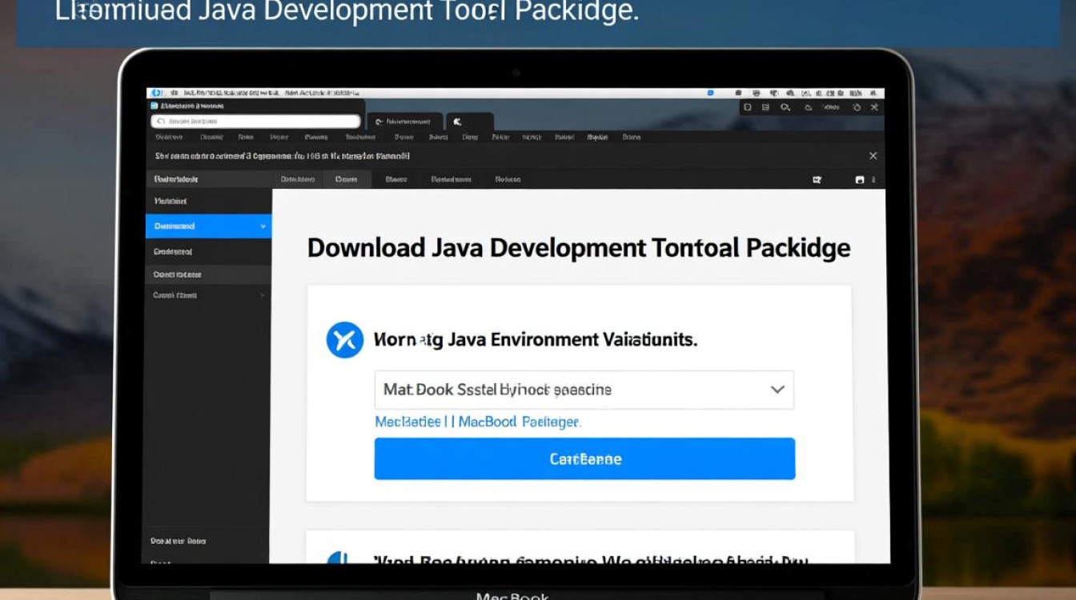The height and width of the screenshot is (600, 1076).
Task: Dismiss the notification bar with its X
Action: (873, 156)
